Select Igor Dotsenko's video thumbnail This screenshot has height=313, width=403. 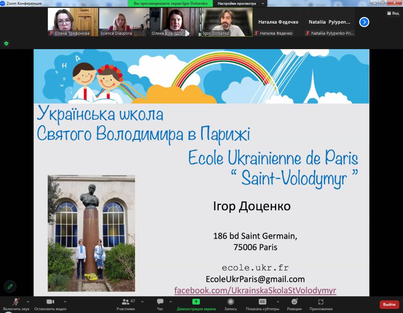click(227, 22)
